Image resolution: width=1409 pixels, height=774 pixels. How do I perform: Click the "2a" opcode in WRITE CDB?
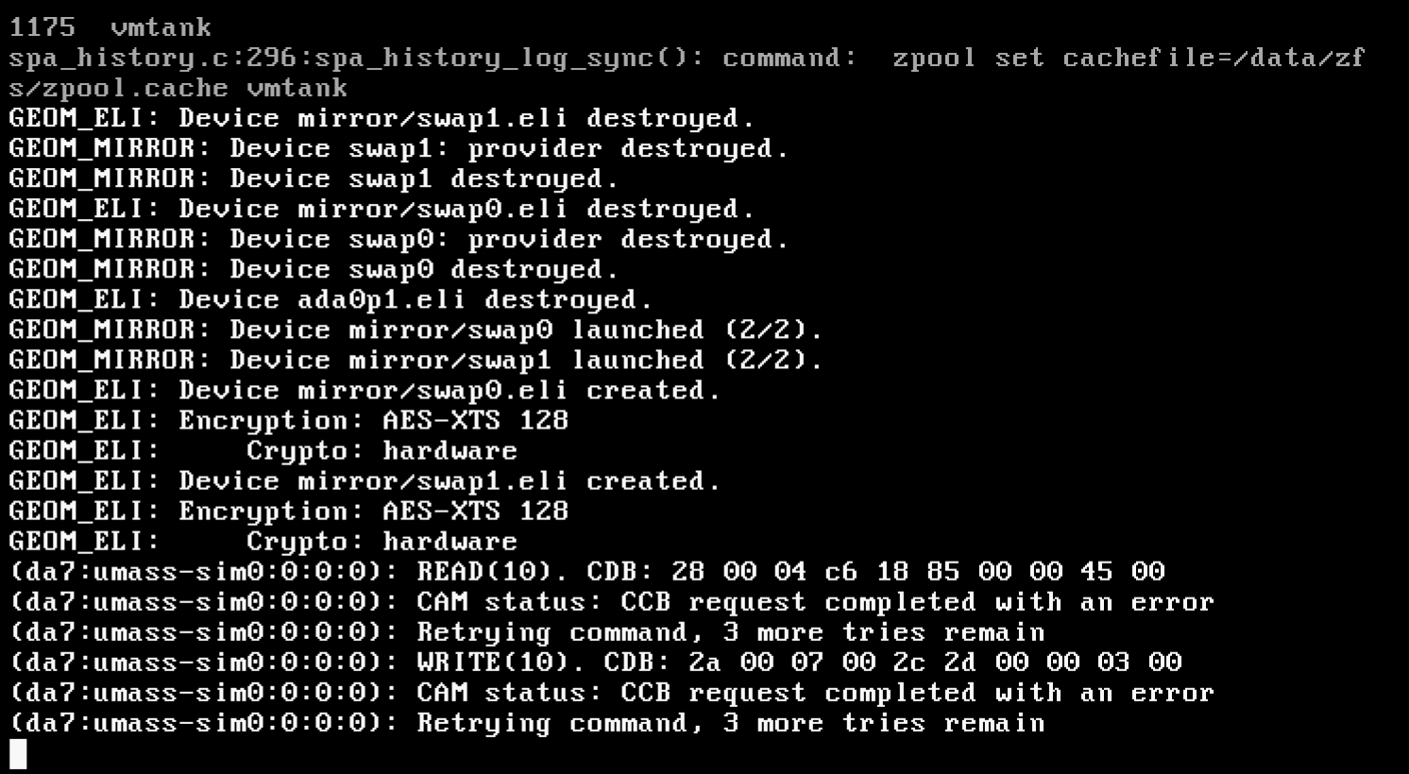[x=704, y=662]
